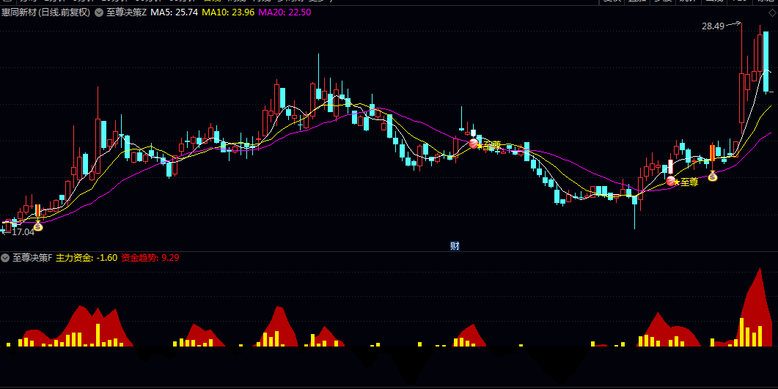Image resolution: width=778 pixels, height=389 pixels.
Task: Click the red ball signal on the mid-chart 至尊 marker
Action: 474,144
